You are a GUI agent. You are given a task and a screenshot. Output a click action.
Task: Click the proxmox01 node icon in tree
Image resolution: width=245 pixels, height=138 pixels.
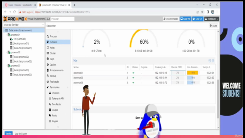click(9, 35)
